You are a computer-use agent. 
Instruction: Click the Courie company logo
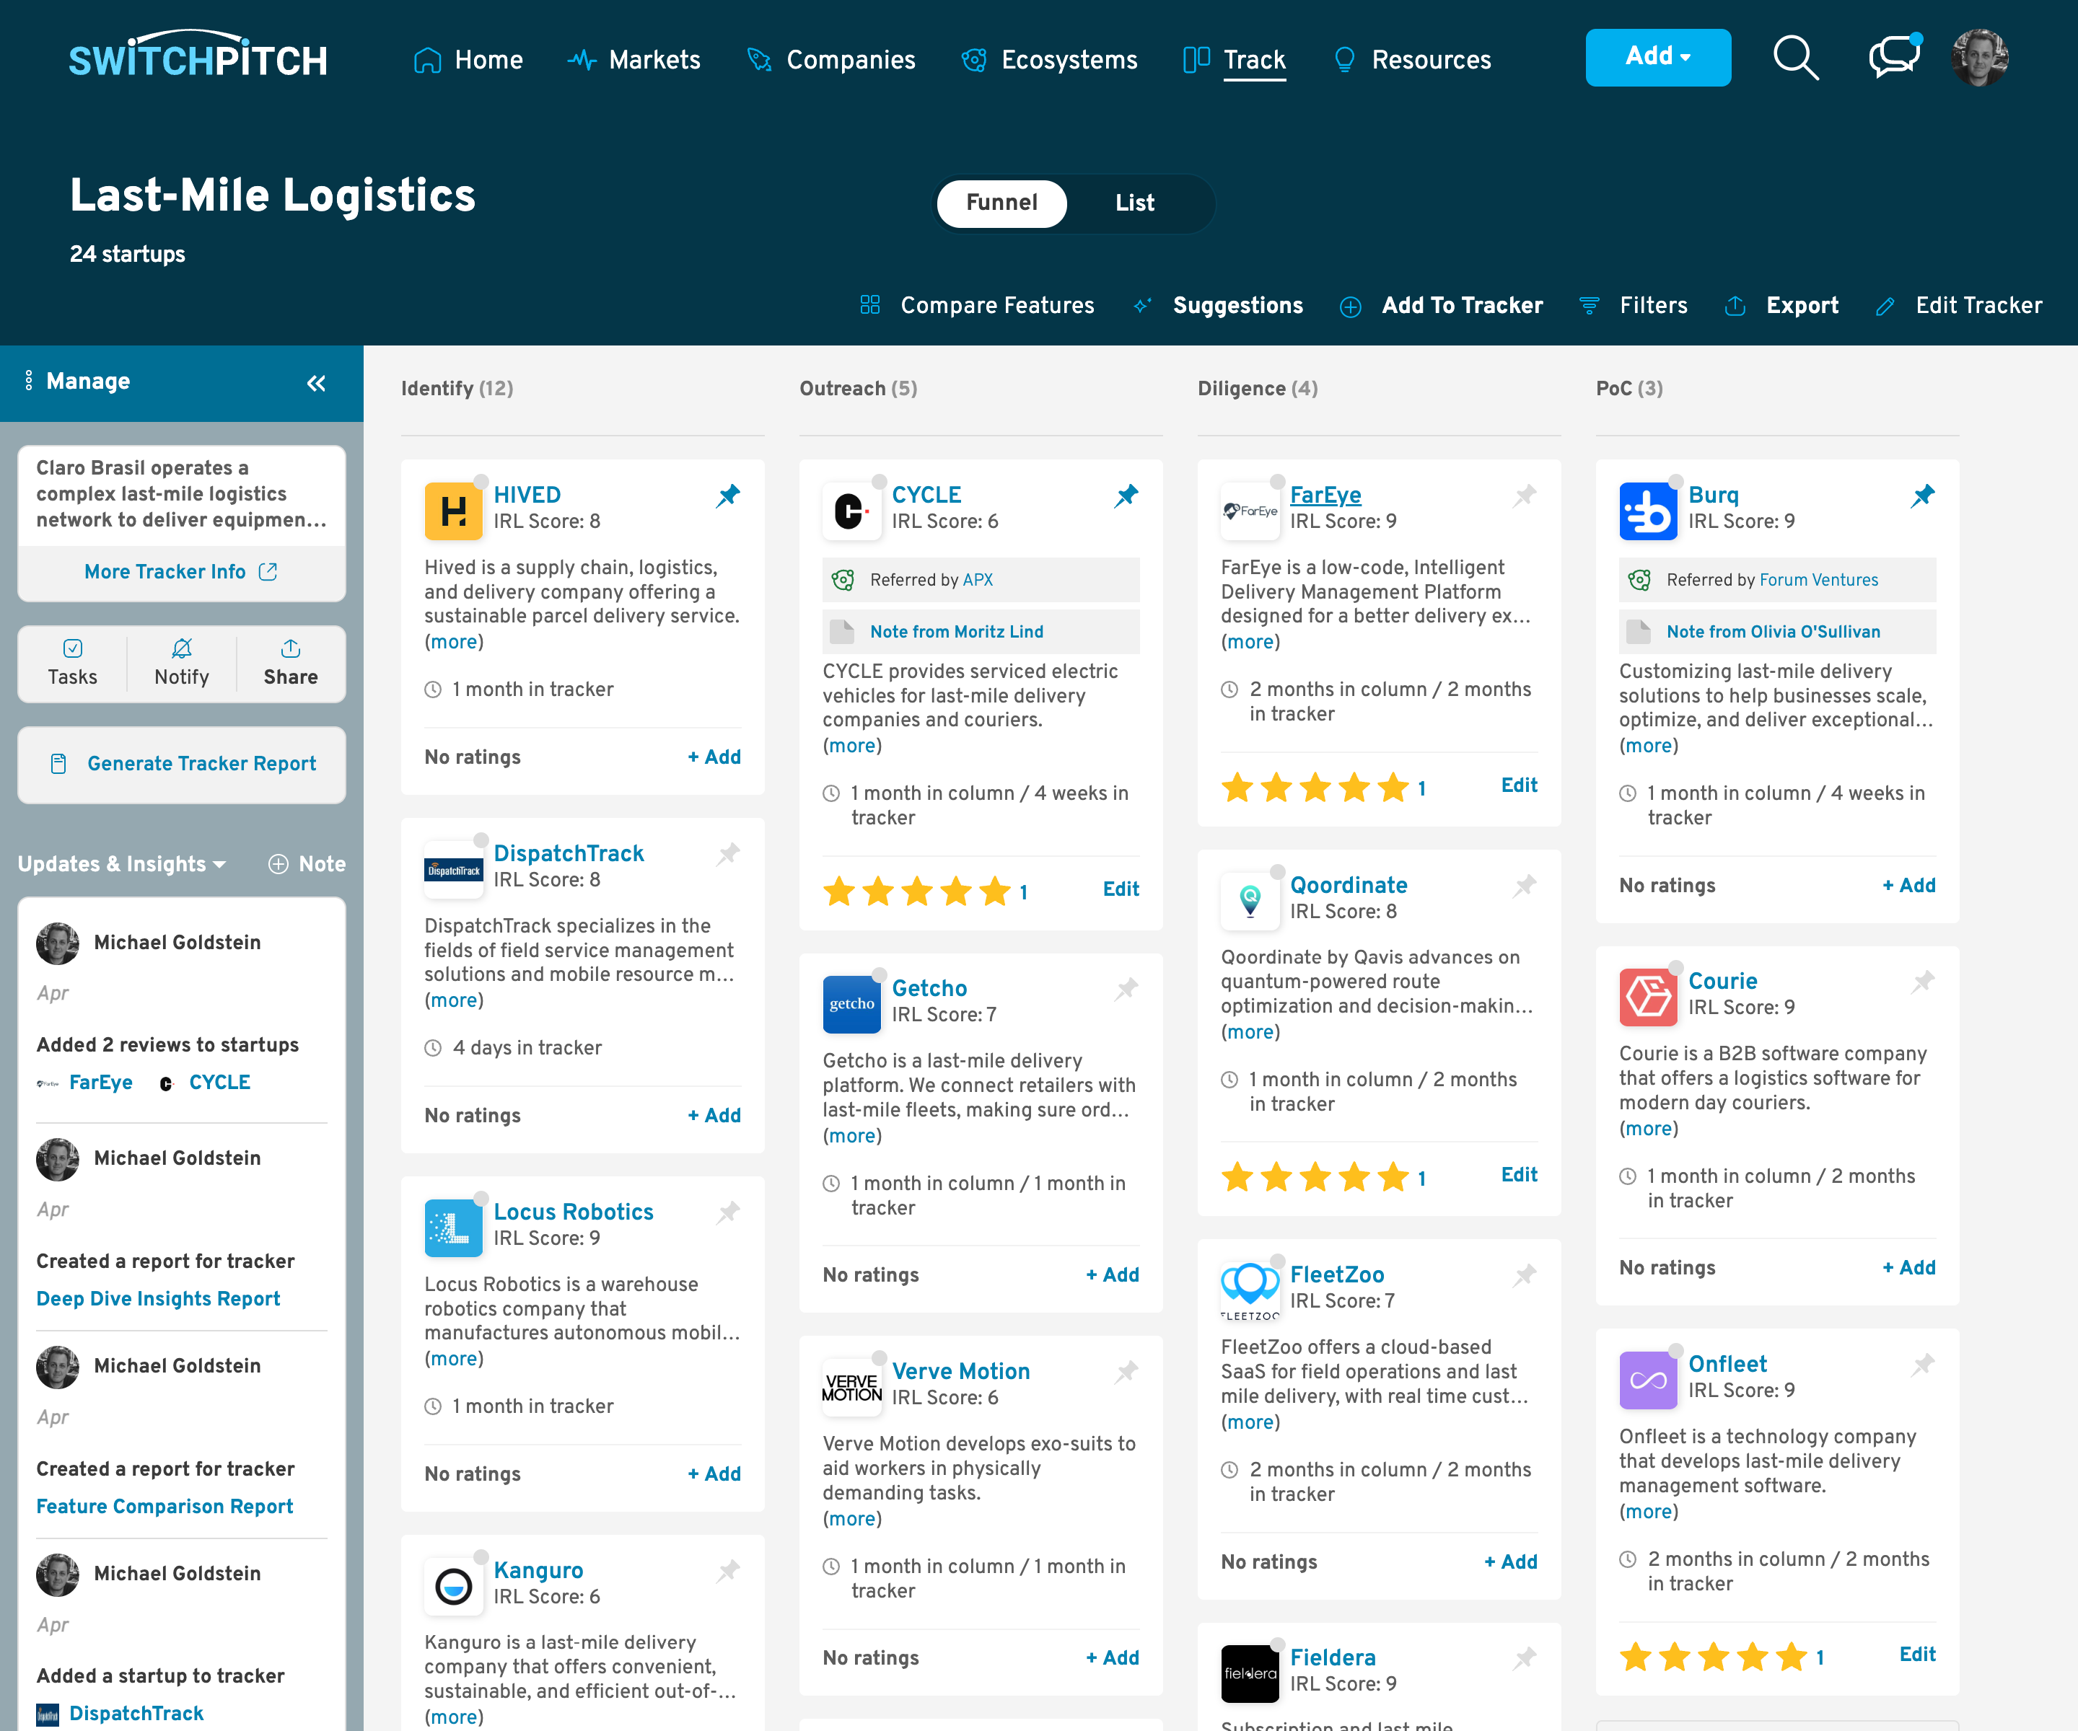coord(1647,997)
